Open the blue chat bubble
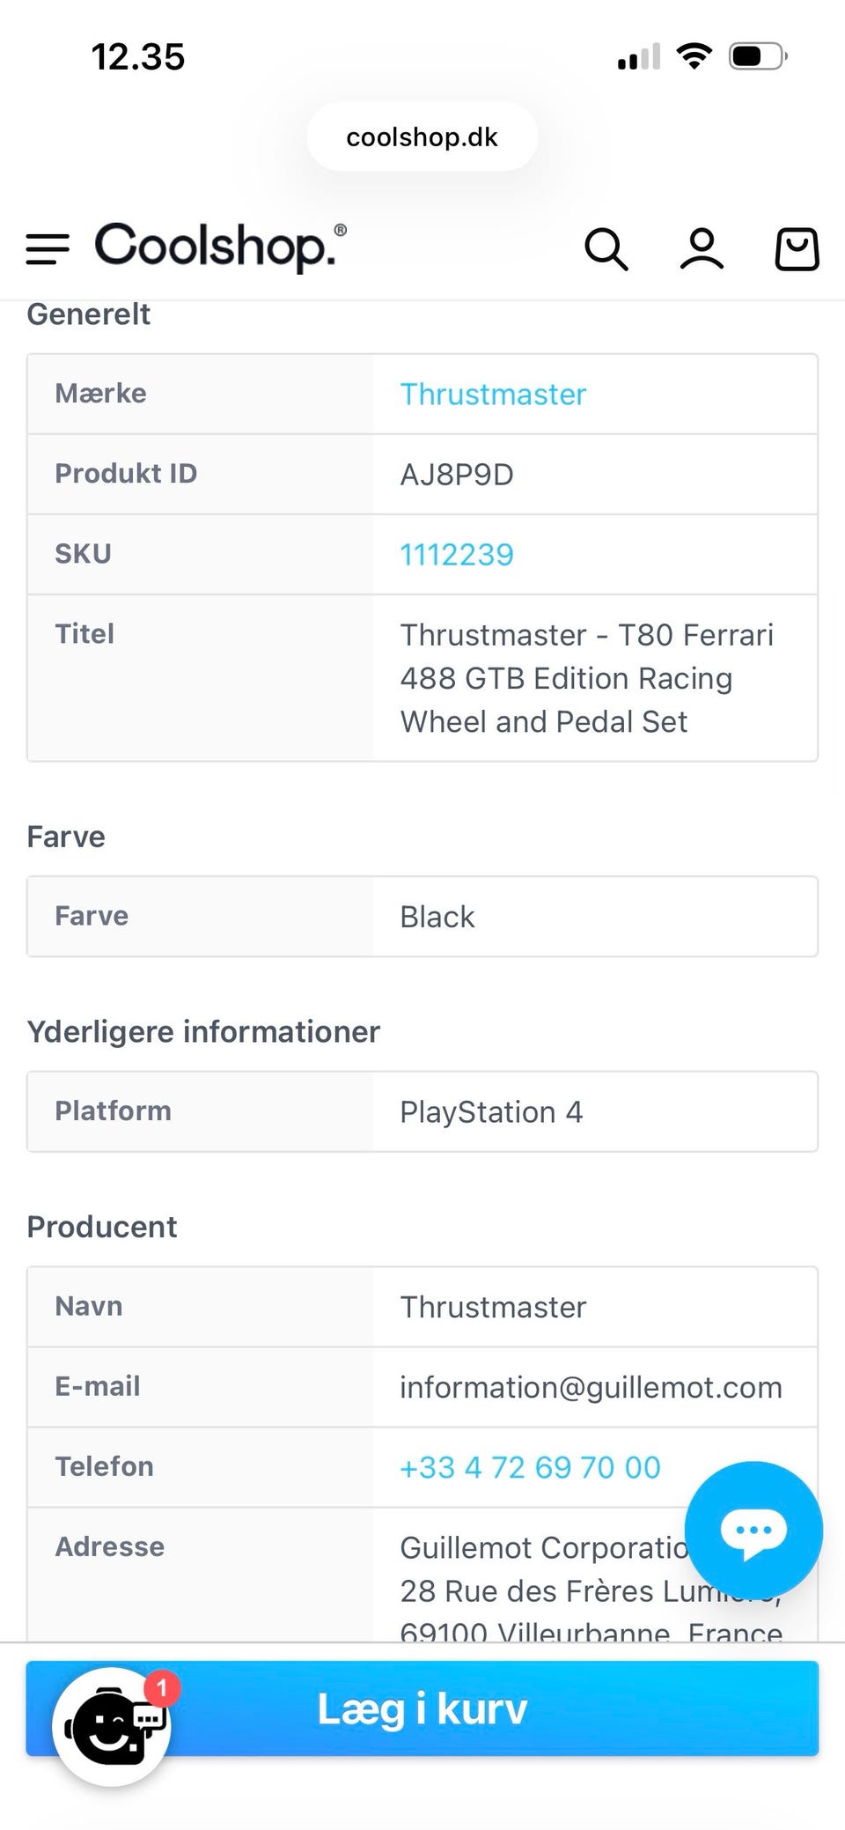This screenshot has width=845, height=1830. point(753,1531)
